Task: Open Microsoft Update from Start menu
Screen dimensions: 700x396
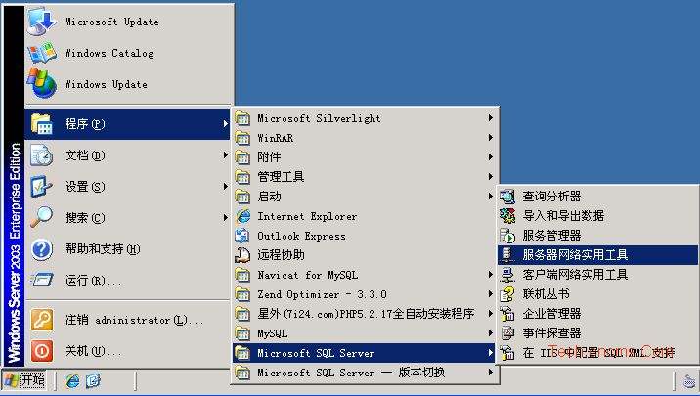Action: click(x=129, y=22)
